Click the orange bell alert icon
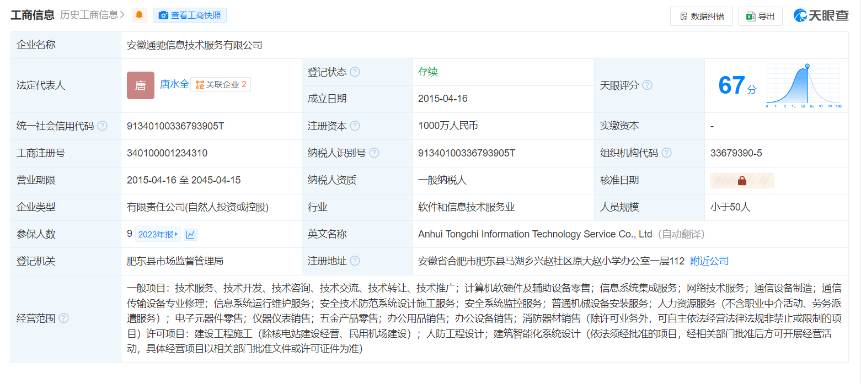Viewport: 861px width, 384px height. 140,15
